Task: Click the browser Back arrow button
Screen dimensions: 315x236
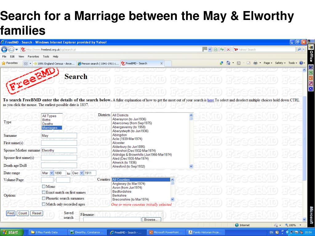Action: 4,49
